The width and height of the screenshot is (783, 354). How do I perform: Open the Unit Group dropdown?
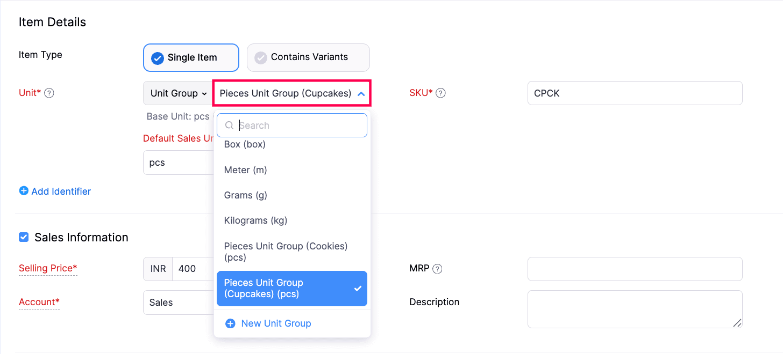(x=177, y=93)
